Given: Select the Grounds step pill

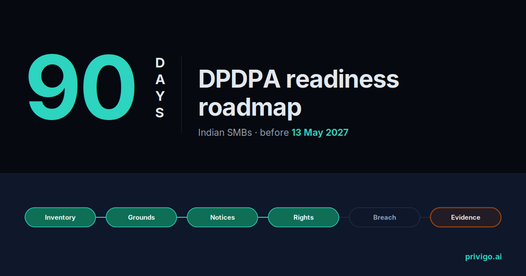Looking at the screenshot, I should [x=141, y=217].
